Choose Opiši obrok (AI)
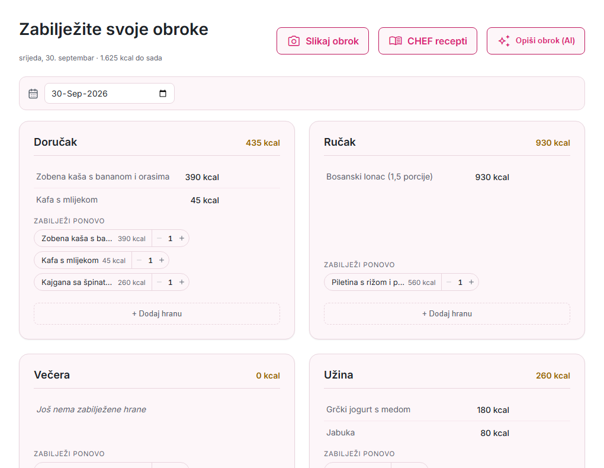The image size is (604, 468). coord(535,41)
